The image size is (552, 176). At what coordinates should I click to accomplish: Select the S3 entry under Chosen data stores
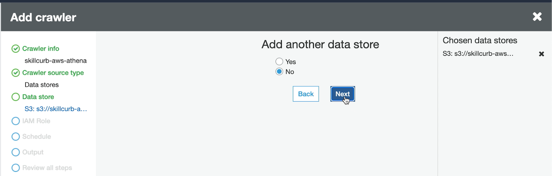point(478,54)
